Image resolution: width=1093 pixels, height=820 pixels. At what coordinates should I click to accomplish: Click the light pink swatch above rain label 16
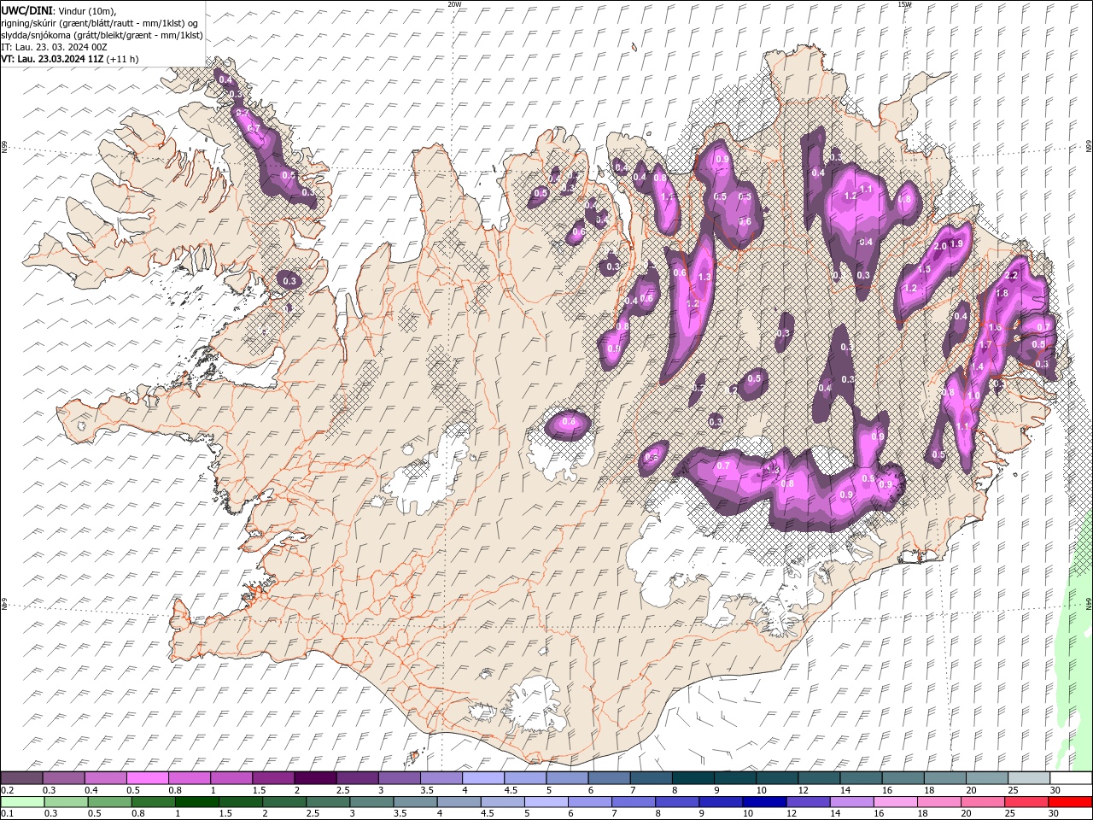coord(897,801)
